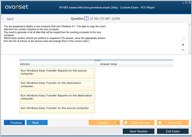Toggle the Show List checkbox
The height and width of the screenshot is (137, 192).
click(160, 122)
